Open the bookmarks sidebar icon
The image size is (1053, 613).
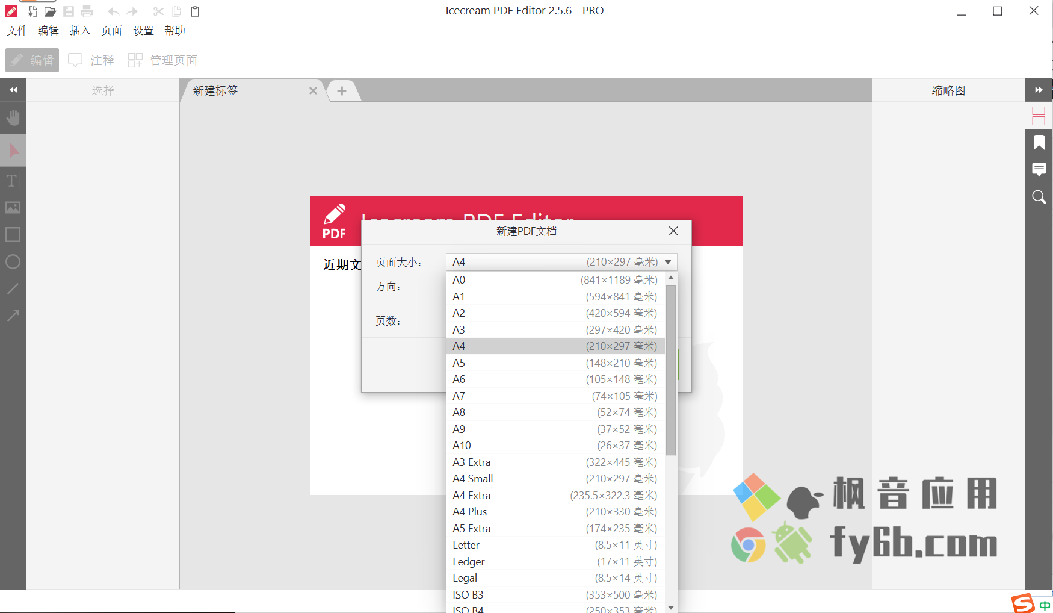click(x=1039, y=143)
